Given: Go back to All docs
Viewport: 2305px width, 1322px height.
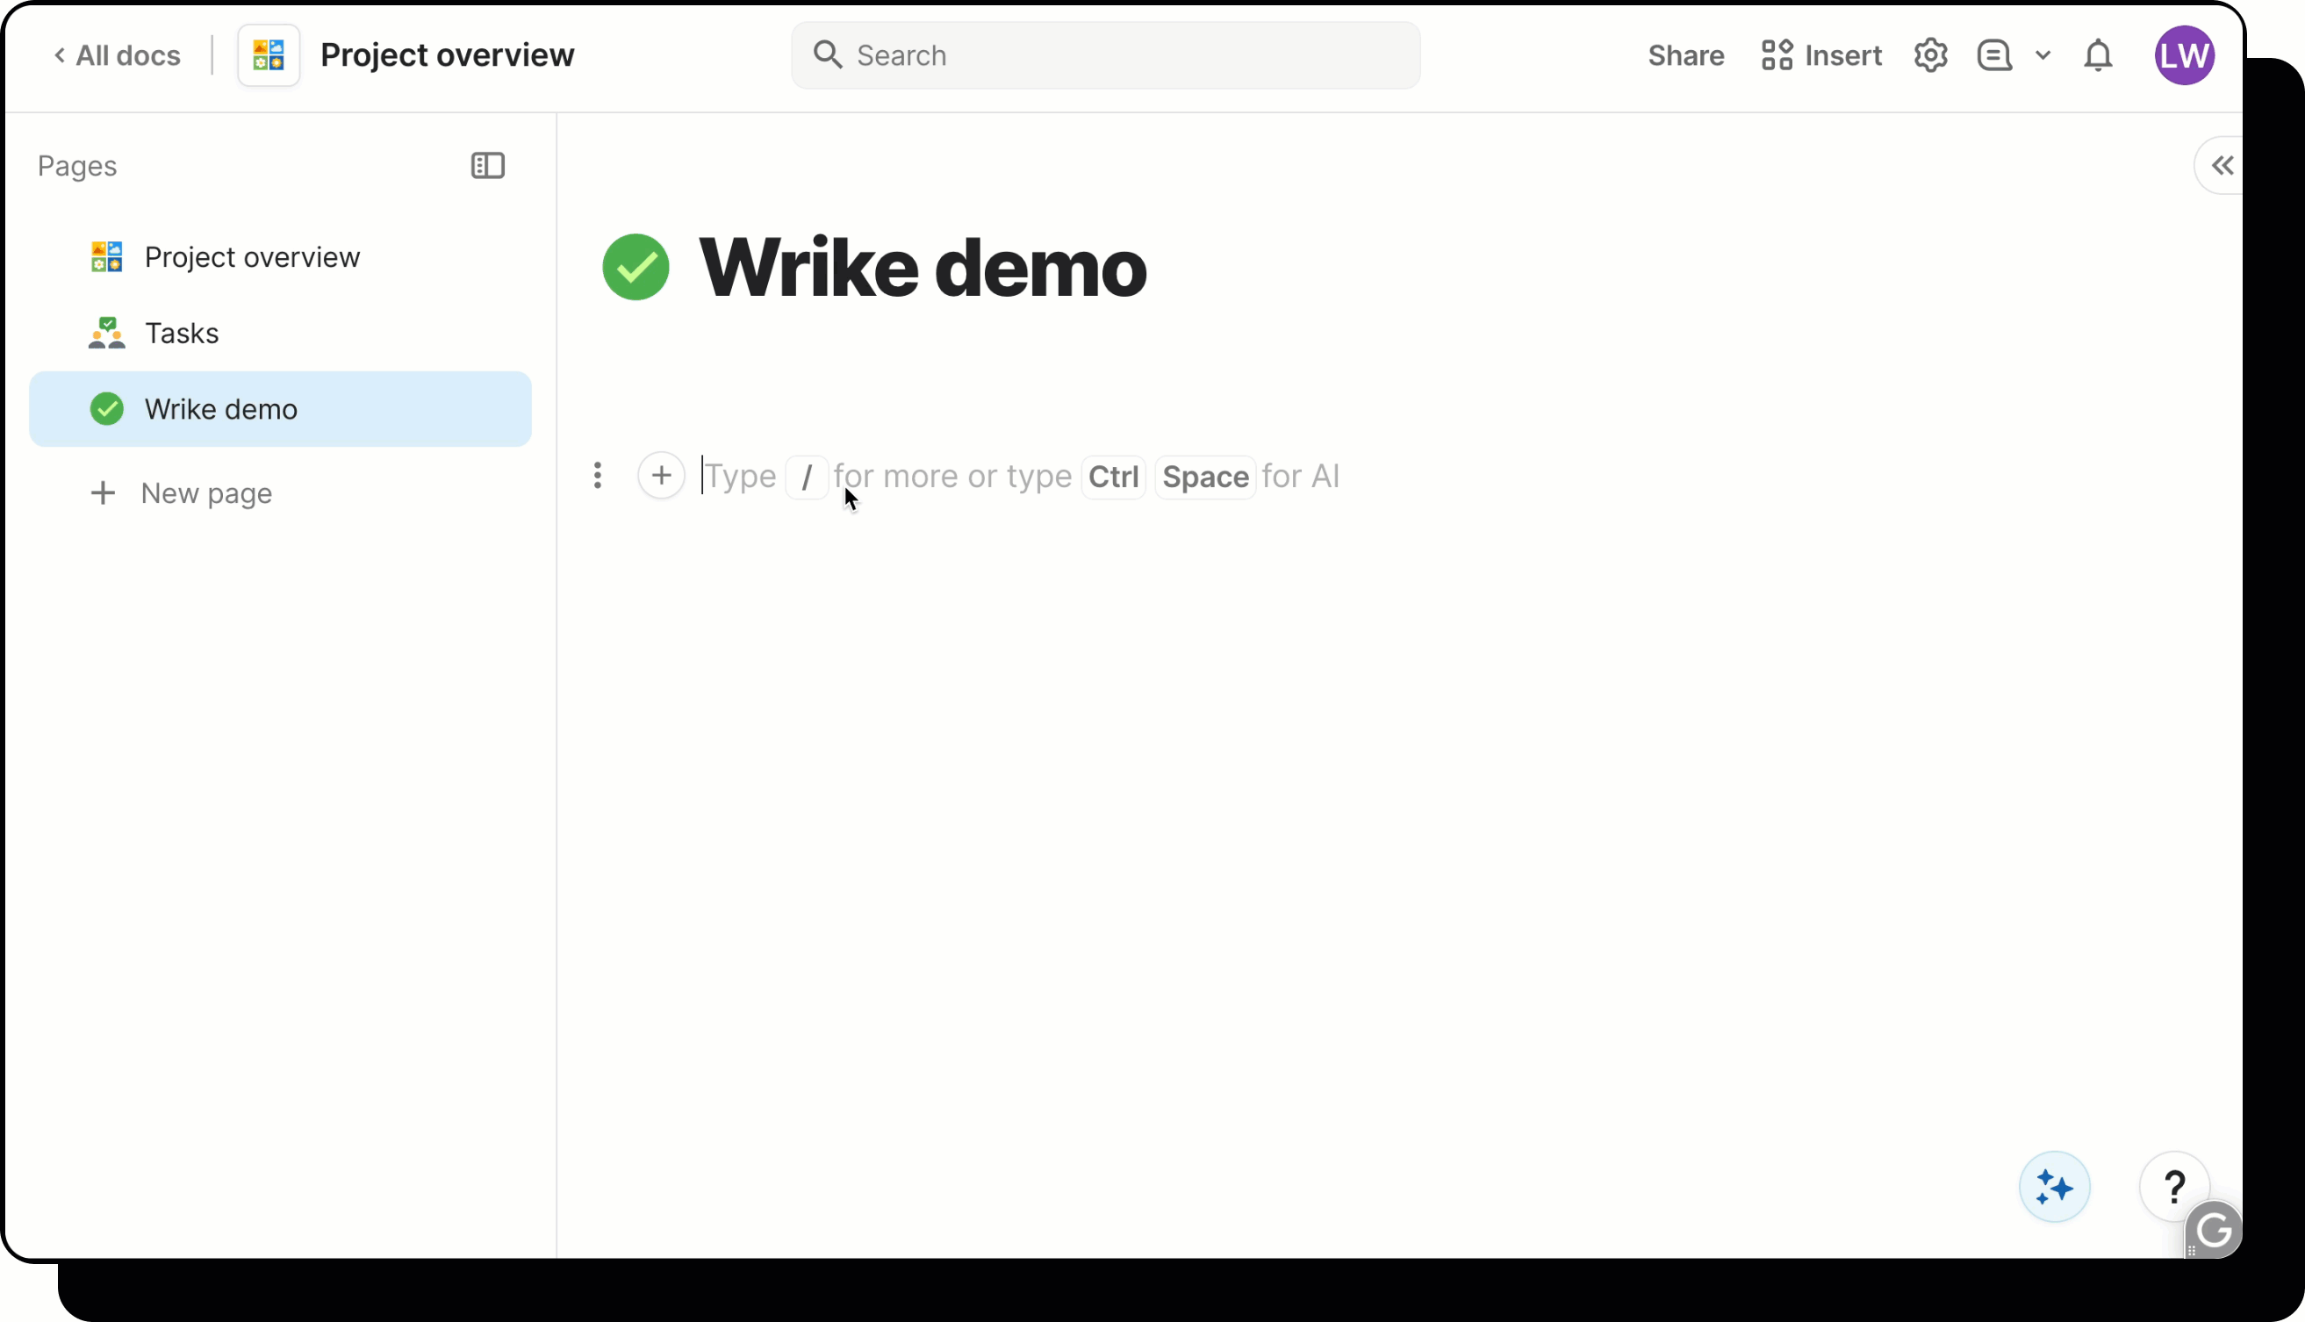Looking at the screenshot, I should [x=117, y=54].
